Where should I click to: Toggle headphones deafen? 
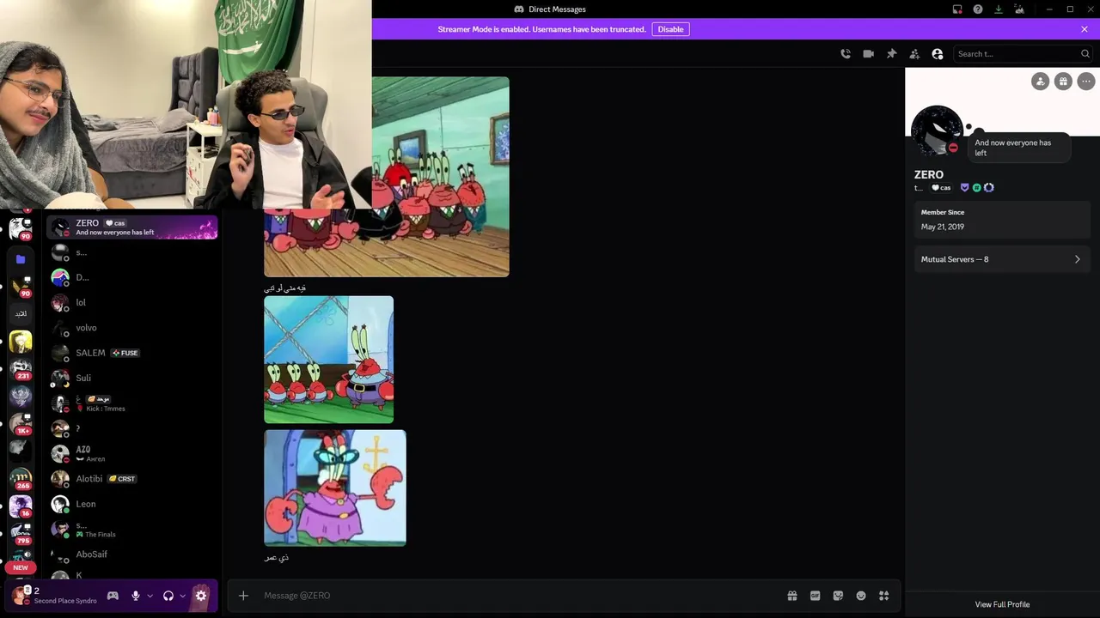pos(168,596)
